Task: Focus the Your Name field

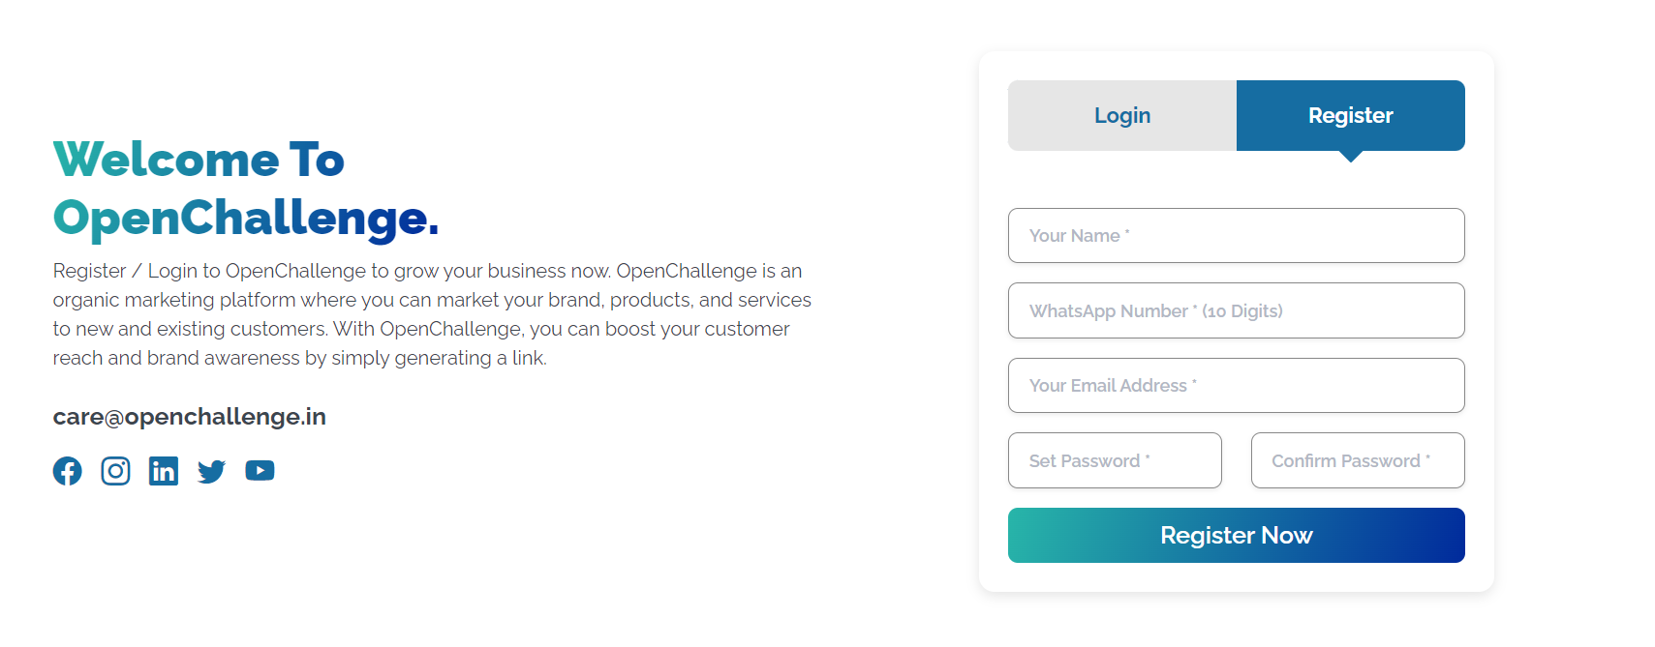Action: coord(1237,235)
